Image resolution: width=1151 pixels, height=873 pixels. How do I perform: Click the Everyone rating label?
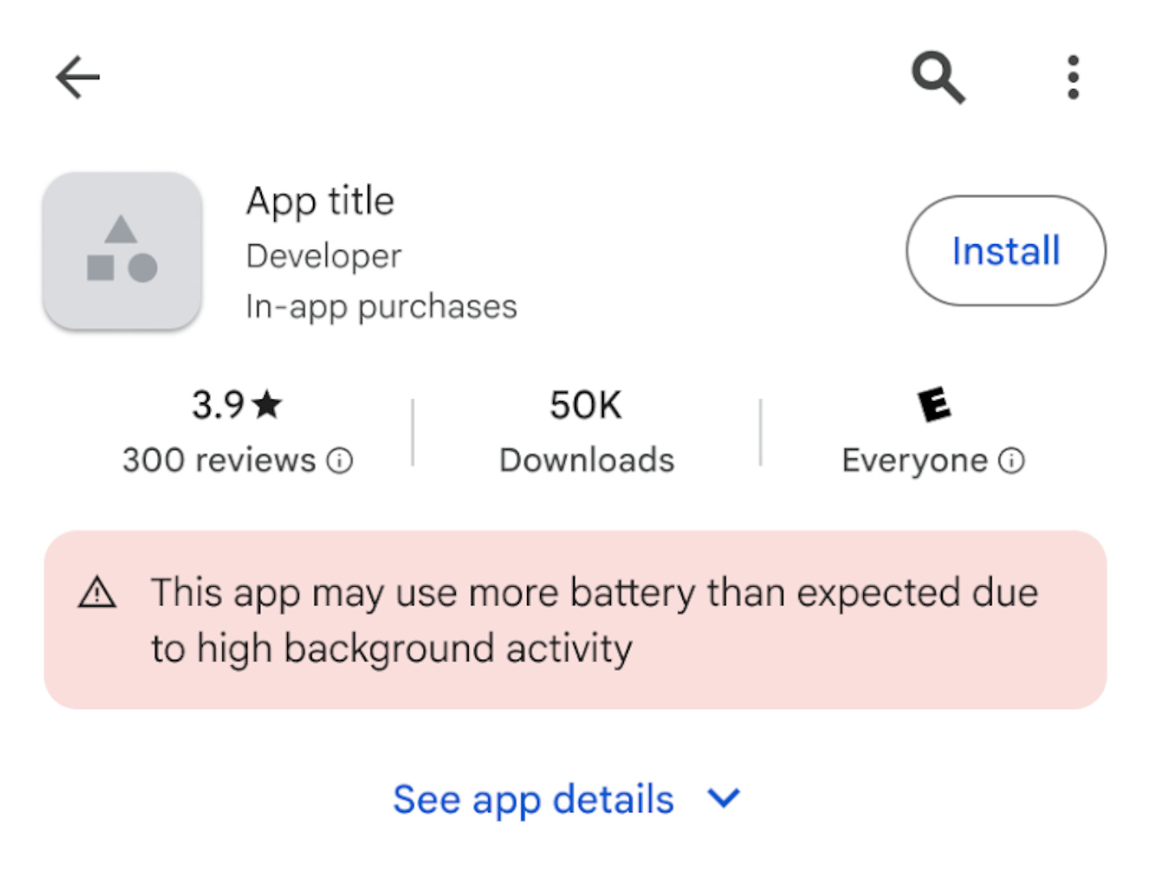pos(914,461)
